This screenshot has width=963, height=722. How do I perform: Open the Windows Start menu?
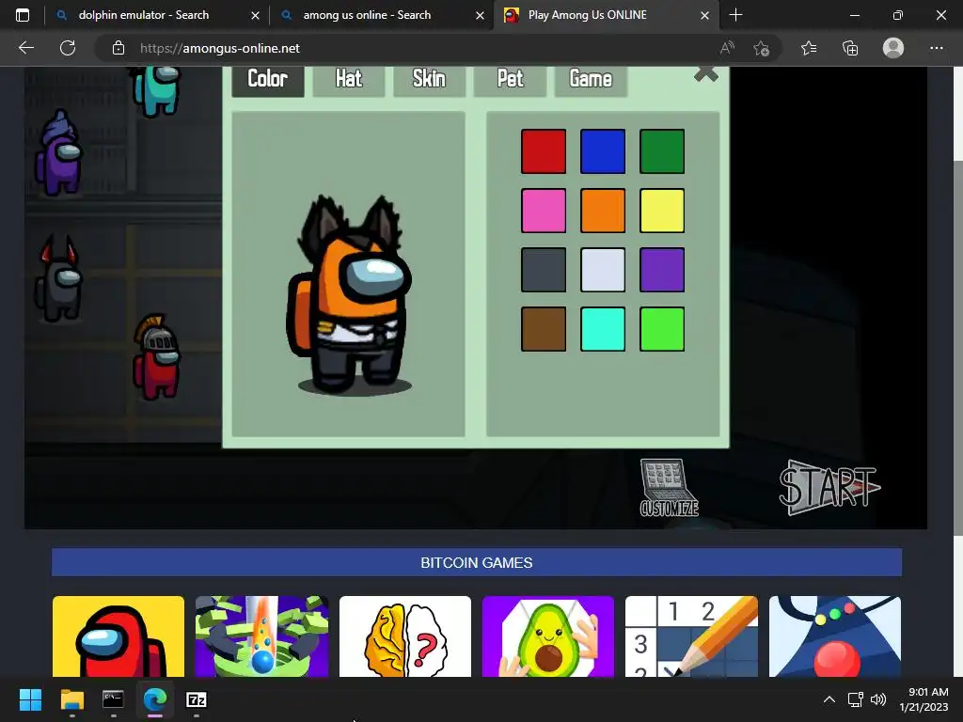[x=30, y=699]
